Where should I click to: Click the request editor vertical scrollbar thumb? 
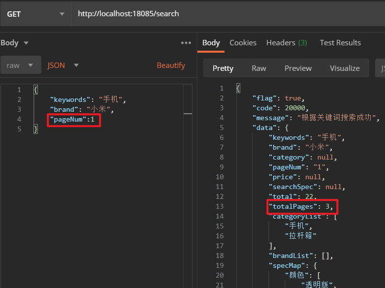pos(188,114)
